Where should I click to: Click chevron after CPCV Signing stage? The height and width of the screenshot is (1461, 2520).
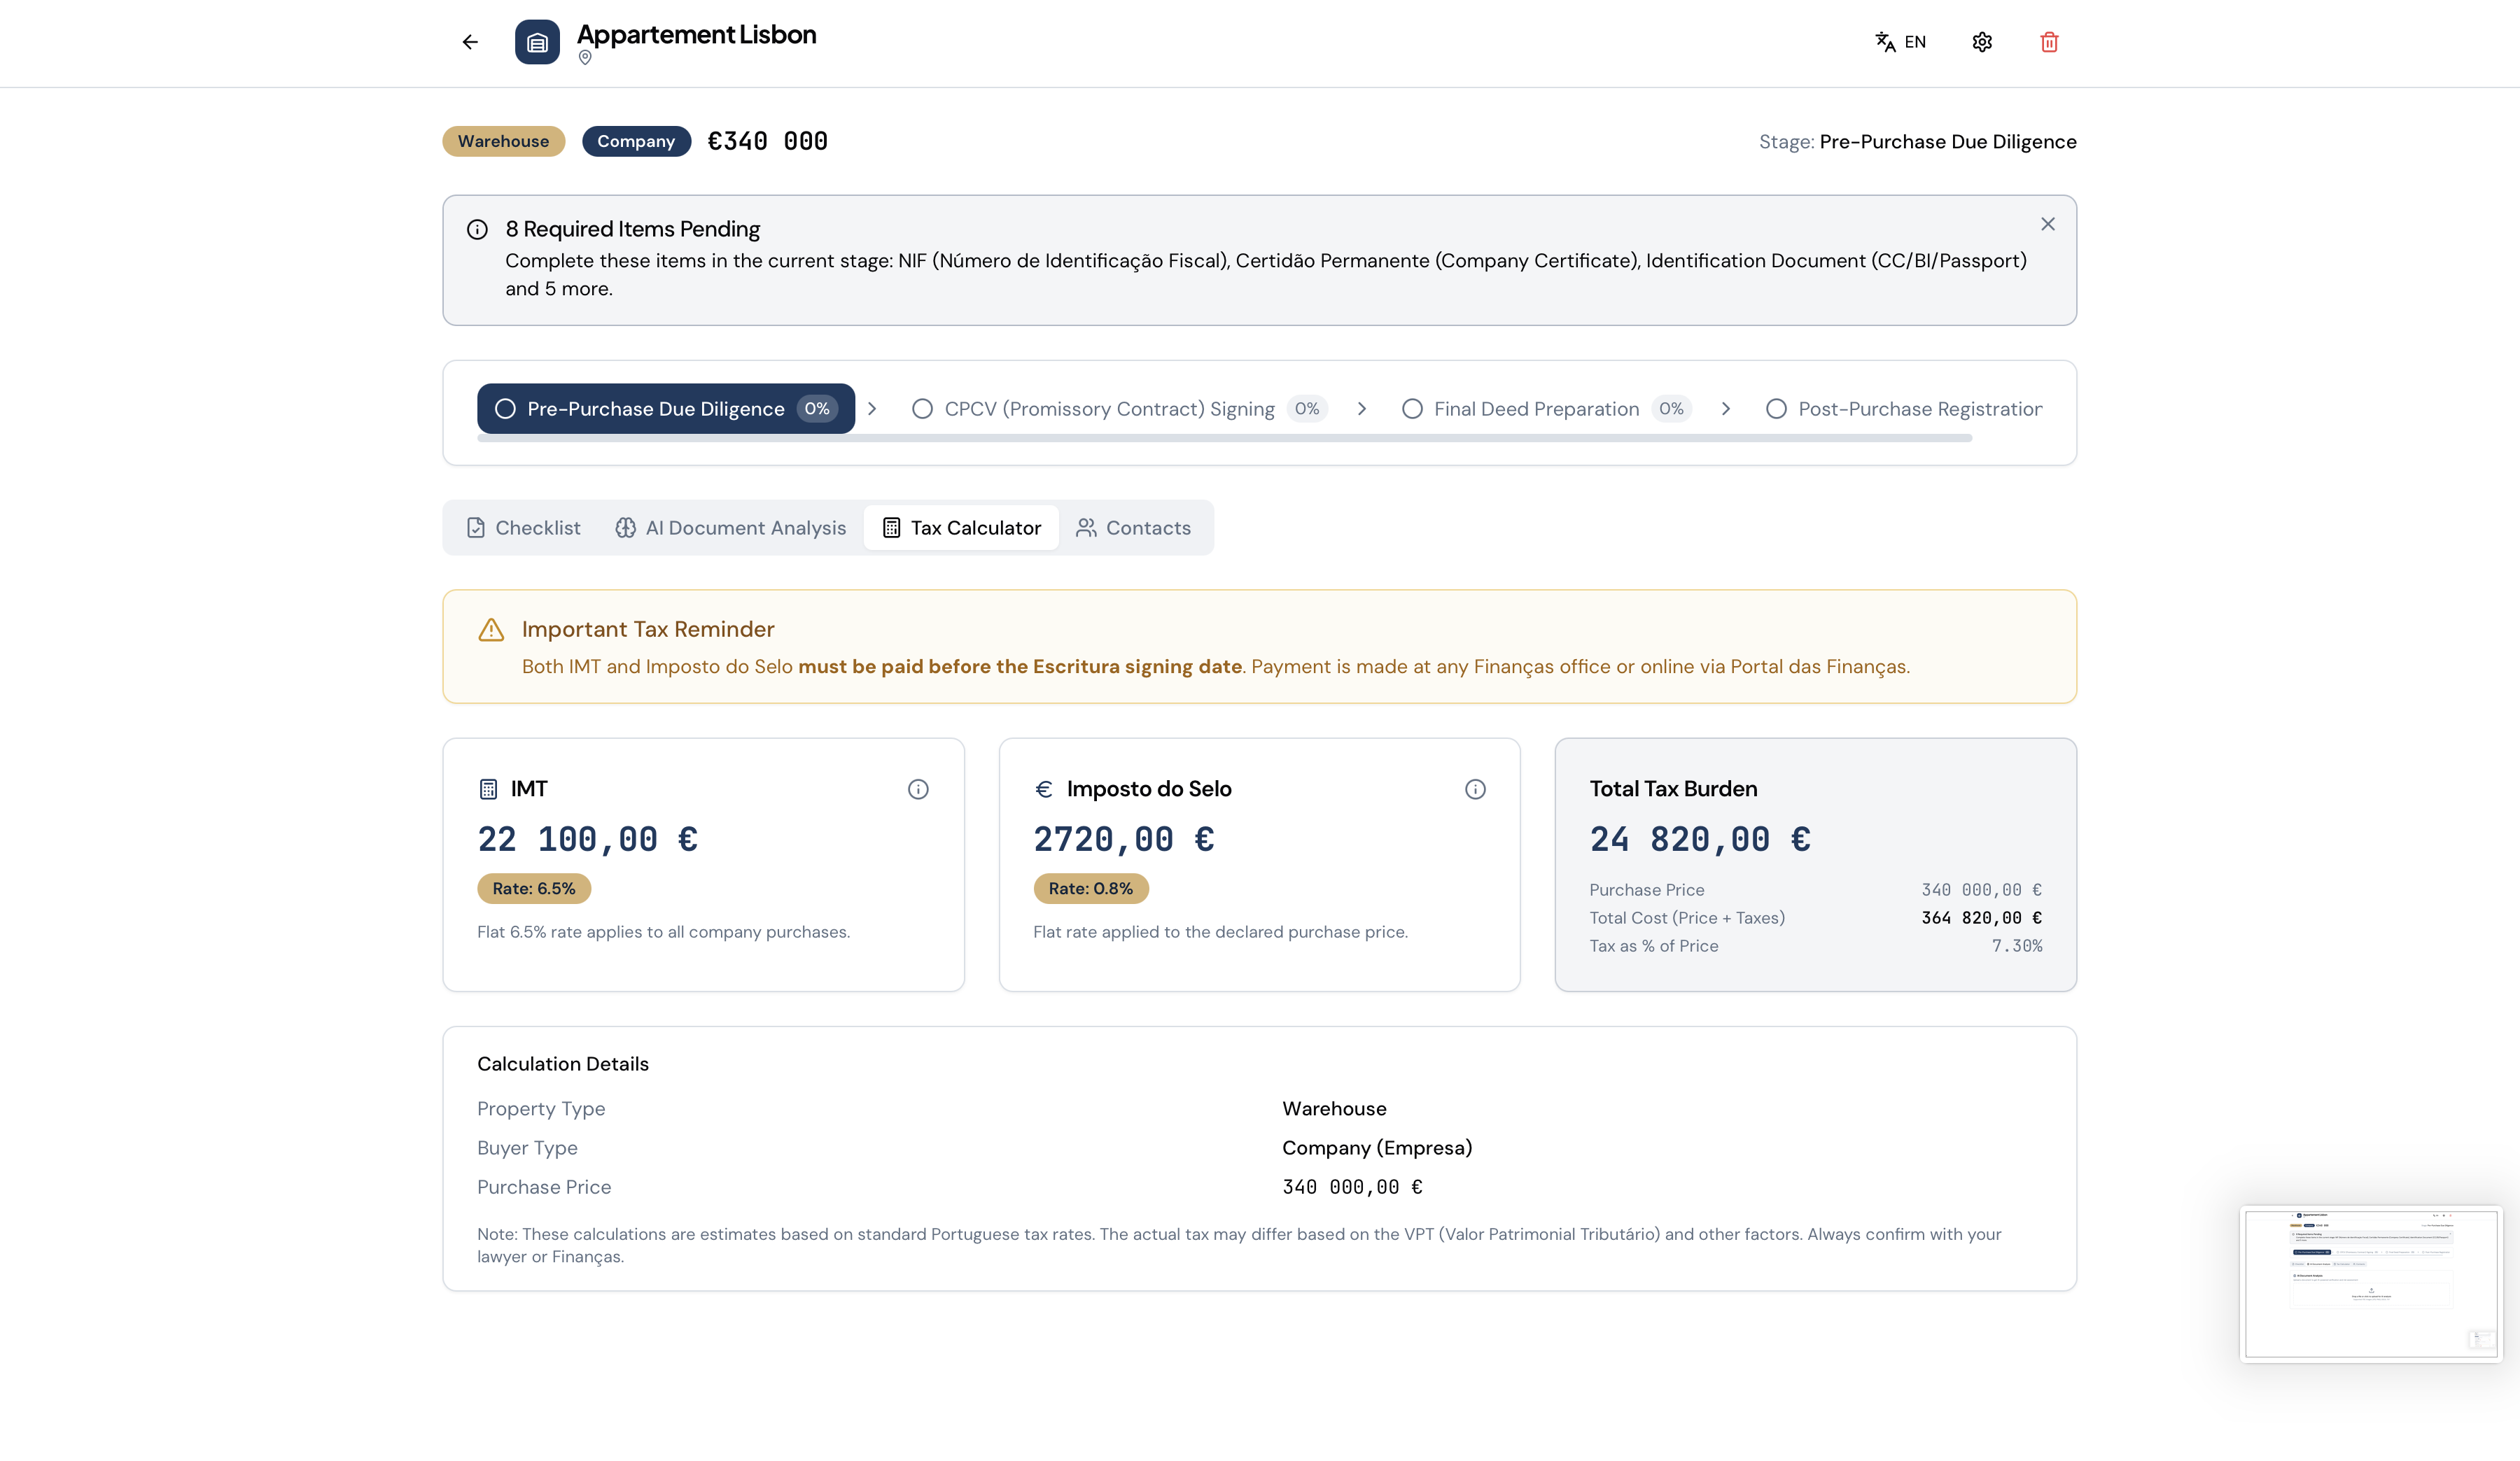click(1361, 409)
